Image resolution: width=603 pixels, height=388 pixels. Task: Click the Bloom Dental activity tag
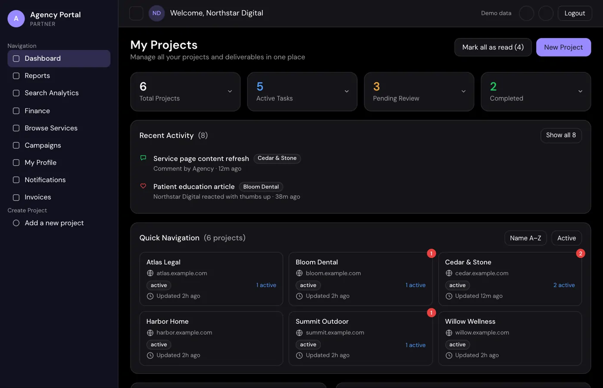click(x=261, y=187)
